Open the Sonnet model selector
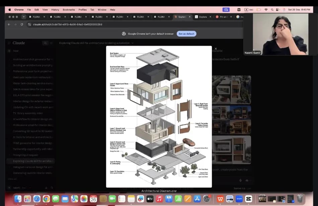The width and height of the screenshot is (318, 206). 242,188
